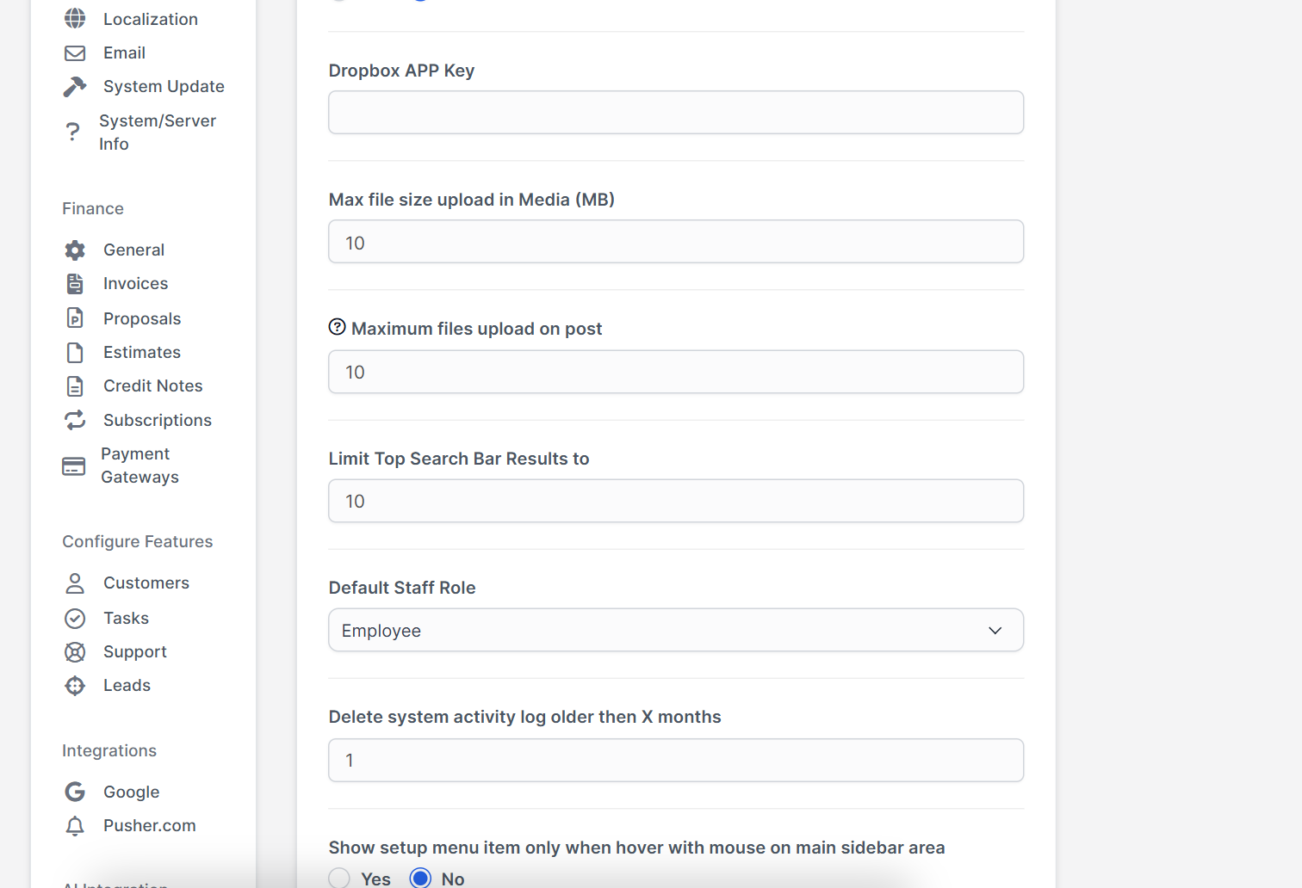Click the Google G icon
The height and width of the screenshot is (888, 1302).
click(75, 792)
